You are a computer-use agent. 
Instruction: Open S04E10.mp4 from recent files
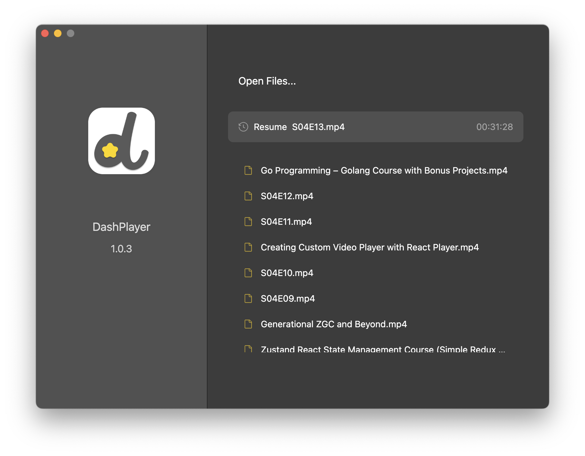pos(287,273)
